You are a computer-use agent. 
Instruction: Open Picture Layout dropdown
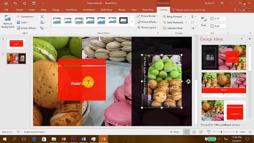coord(147,27)
